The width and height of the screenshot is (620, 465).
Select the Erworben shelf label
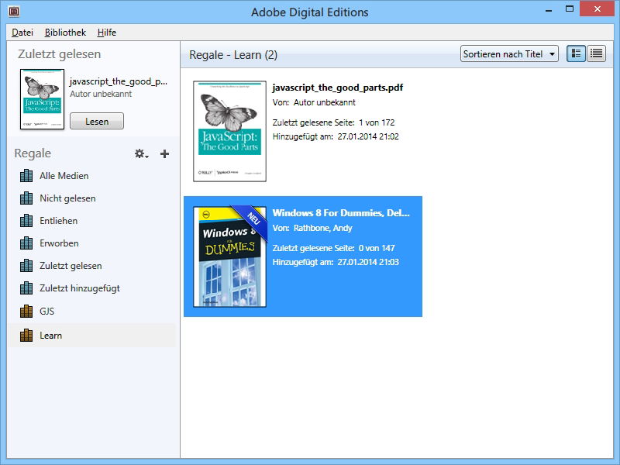click(x=59, y=243)
